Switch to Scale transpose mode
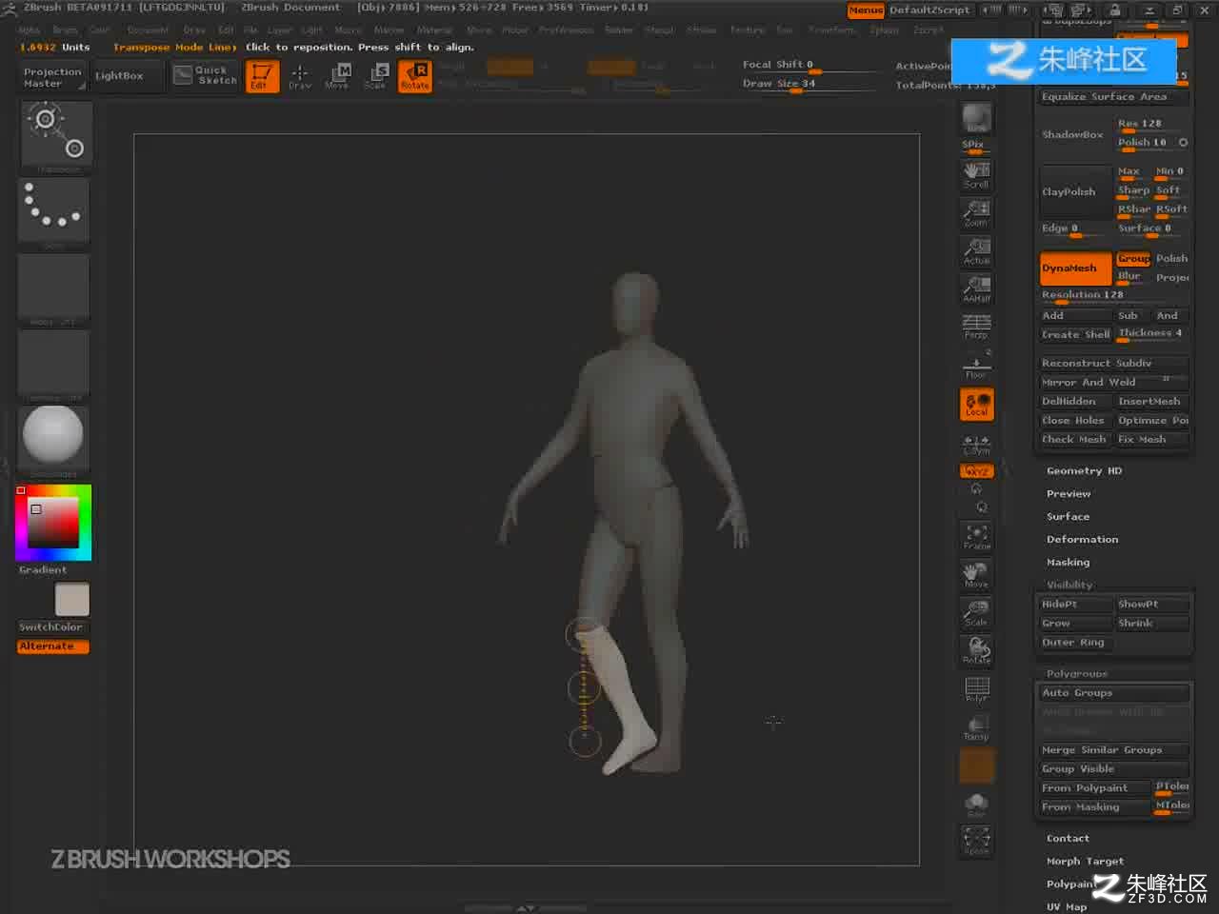Image resolution: width=1219 pixels, height=914 pixels. (x=375, y=76)
